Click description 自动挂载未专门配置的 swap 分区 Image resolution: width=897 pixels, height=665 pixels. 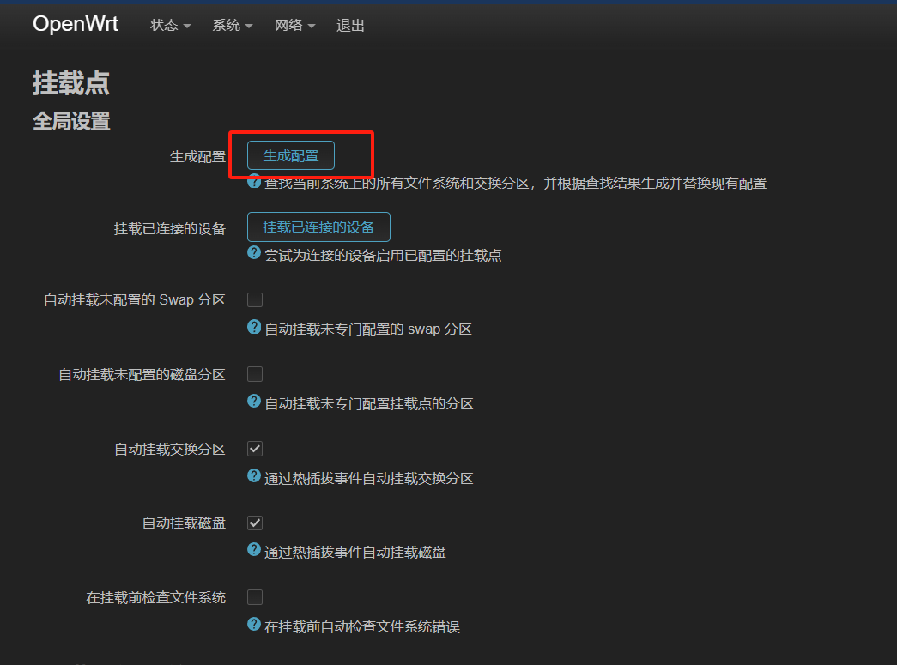[368, 329]
